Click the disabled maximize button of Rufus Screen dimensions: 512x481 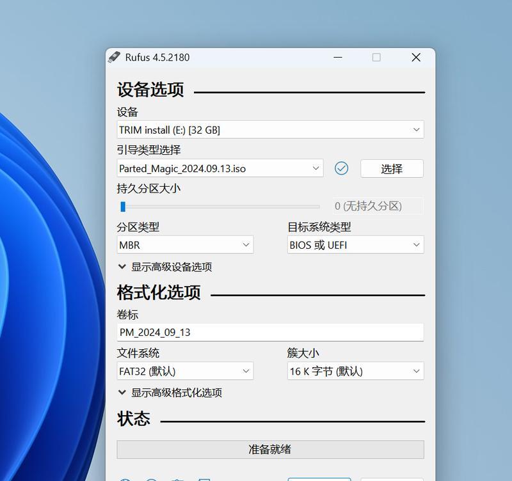[x=376, y=58]
